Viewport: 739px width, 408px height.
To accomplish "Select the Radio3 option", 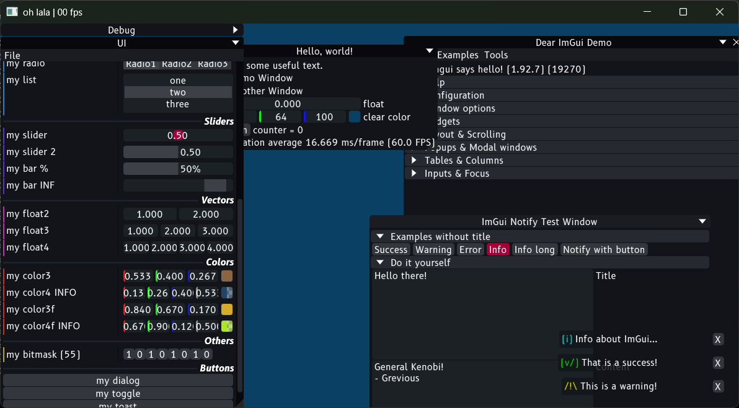I will tap(213, 64).
